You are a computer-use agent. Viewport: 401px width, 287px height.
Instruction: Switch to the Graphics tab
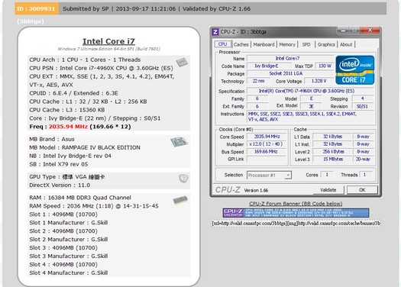[x=326, y=44]
